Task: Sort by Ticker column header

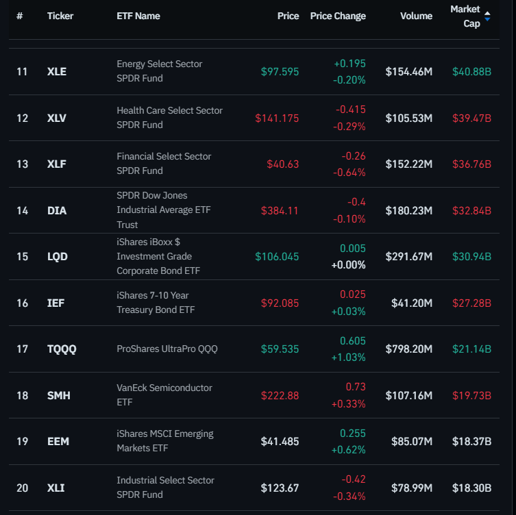Action: [60, 16]
